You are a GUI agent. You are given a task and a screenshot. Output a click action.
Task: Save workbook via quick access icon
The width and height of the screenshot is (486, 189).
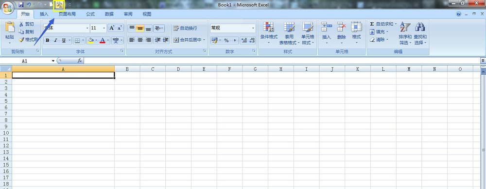click(21, 5)
